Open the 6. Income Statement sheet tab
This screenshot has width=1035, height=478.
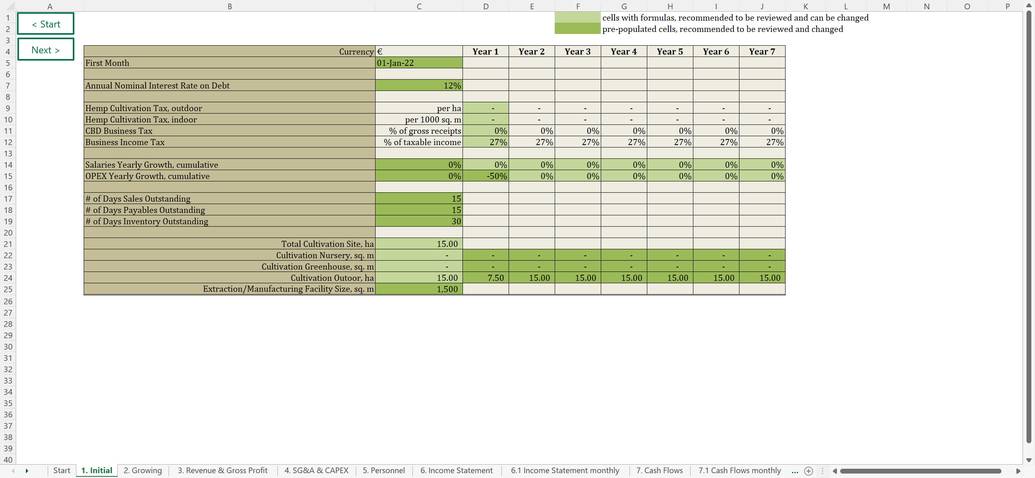point(456,470)
